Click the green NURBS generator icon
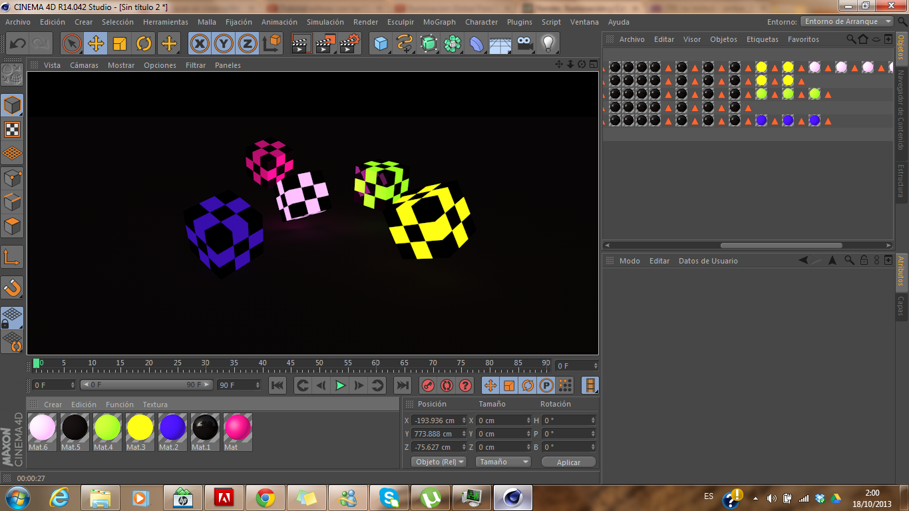 429,44
